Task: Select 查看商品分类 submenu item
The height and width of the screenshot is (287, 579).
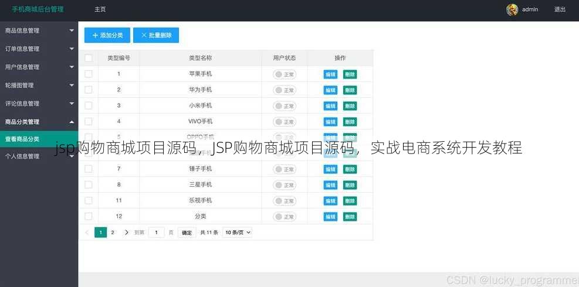Action: pos(39,139)
